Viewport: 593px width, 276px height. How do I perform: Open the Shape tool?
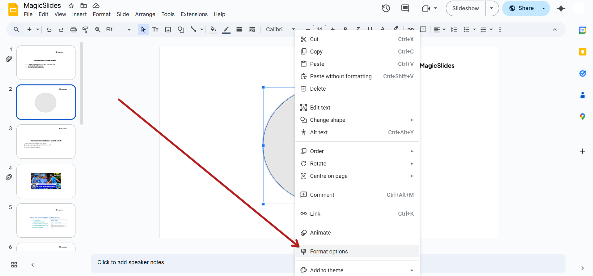click(x=181, y=29)
